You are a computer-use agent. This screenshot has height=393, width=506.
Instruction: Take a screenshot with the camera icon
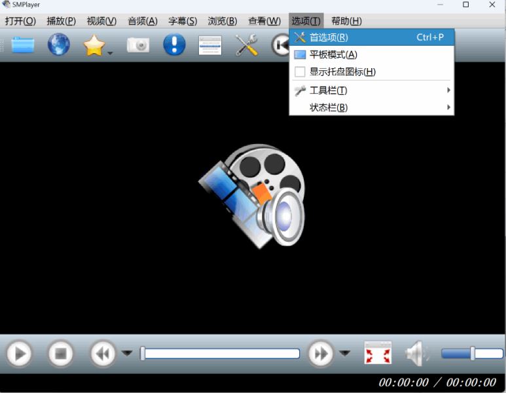(138, 45)
